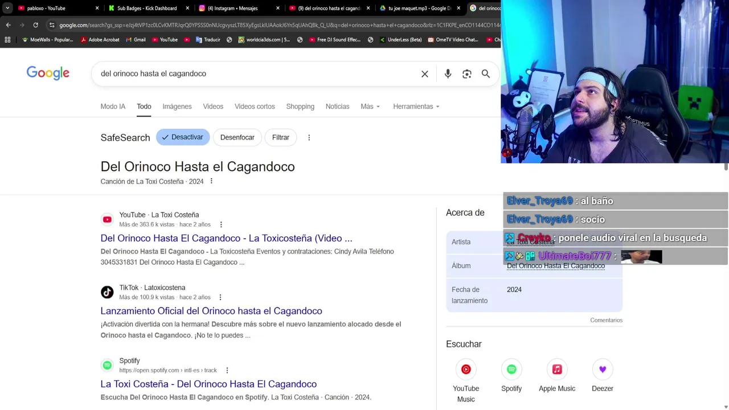Start voice search with the microphone icon
Image resolution: width=729 pixels, height=410 pixels.
coord(448,74)
